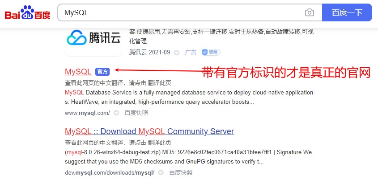Open 百度快照 beside dev.mysql.com/downloads/mysql/
The image size is (378, 184).
181,172
